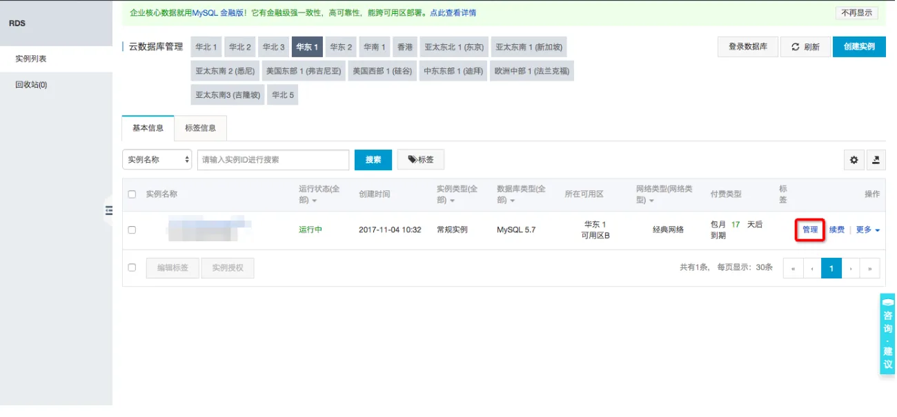The width and height of the screenshot is (897, 417).
Task: Select the 美国西部 1 (硅谷) region
Action: click(382, 71)
